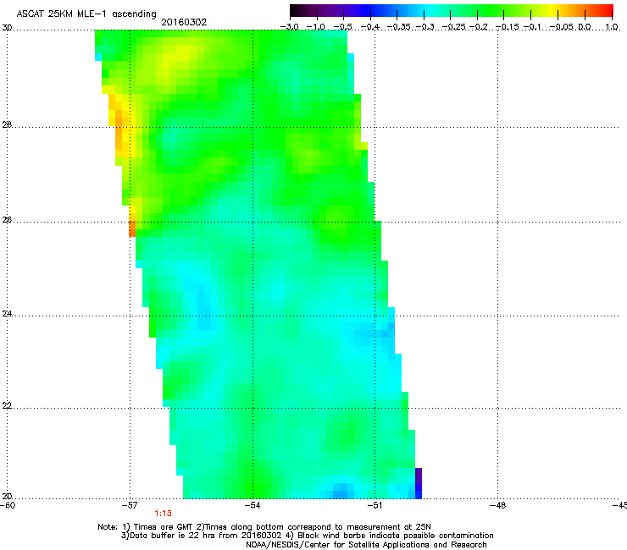The width and height of the screenshot is (627, 550).
Task: Click the longitude label '-51' on the bottom axis
Action: pos(375,505)
